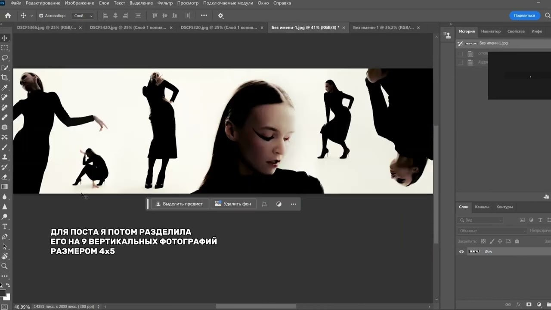
Task: Create a new adjustment layer
Action: [x=539, y=304]
